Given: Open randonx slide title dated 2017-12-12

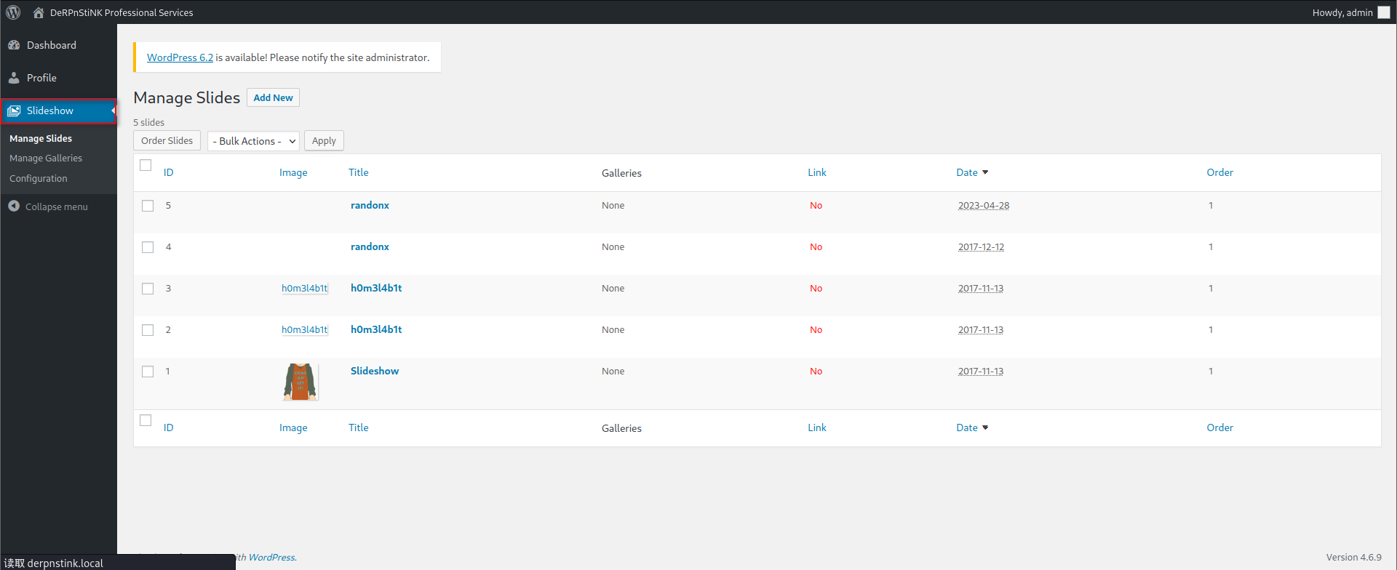Looking at the screenshot, I should (x=370, y=247).
